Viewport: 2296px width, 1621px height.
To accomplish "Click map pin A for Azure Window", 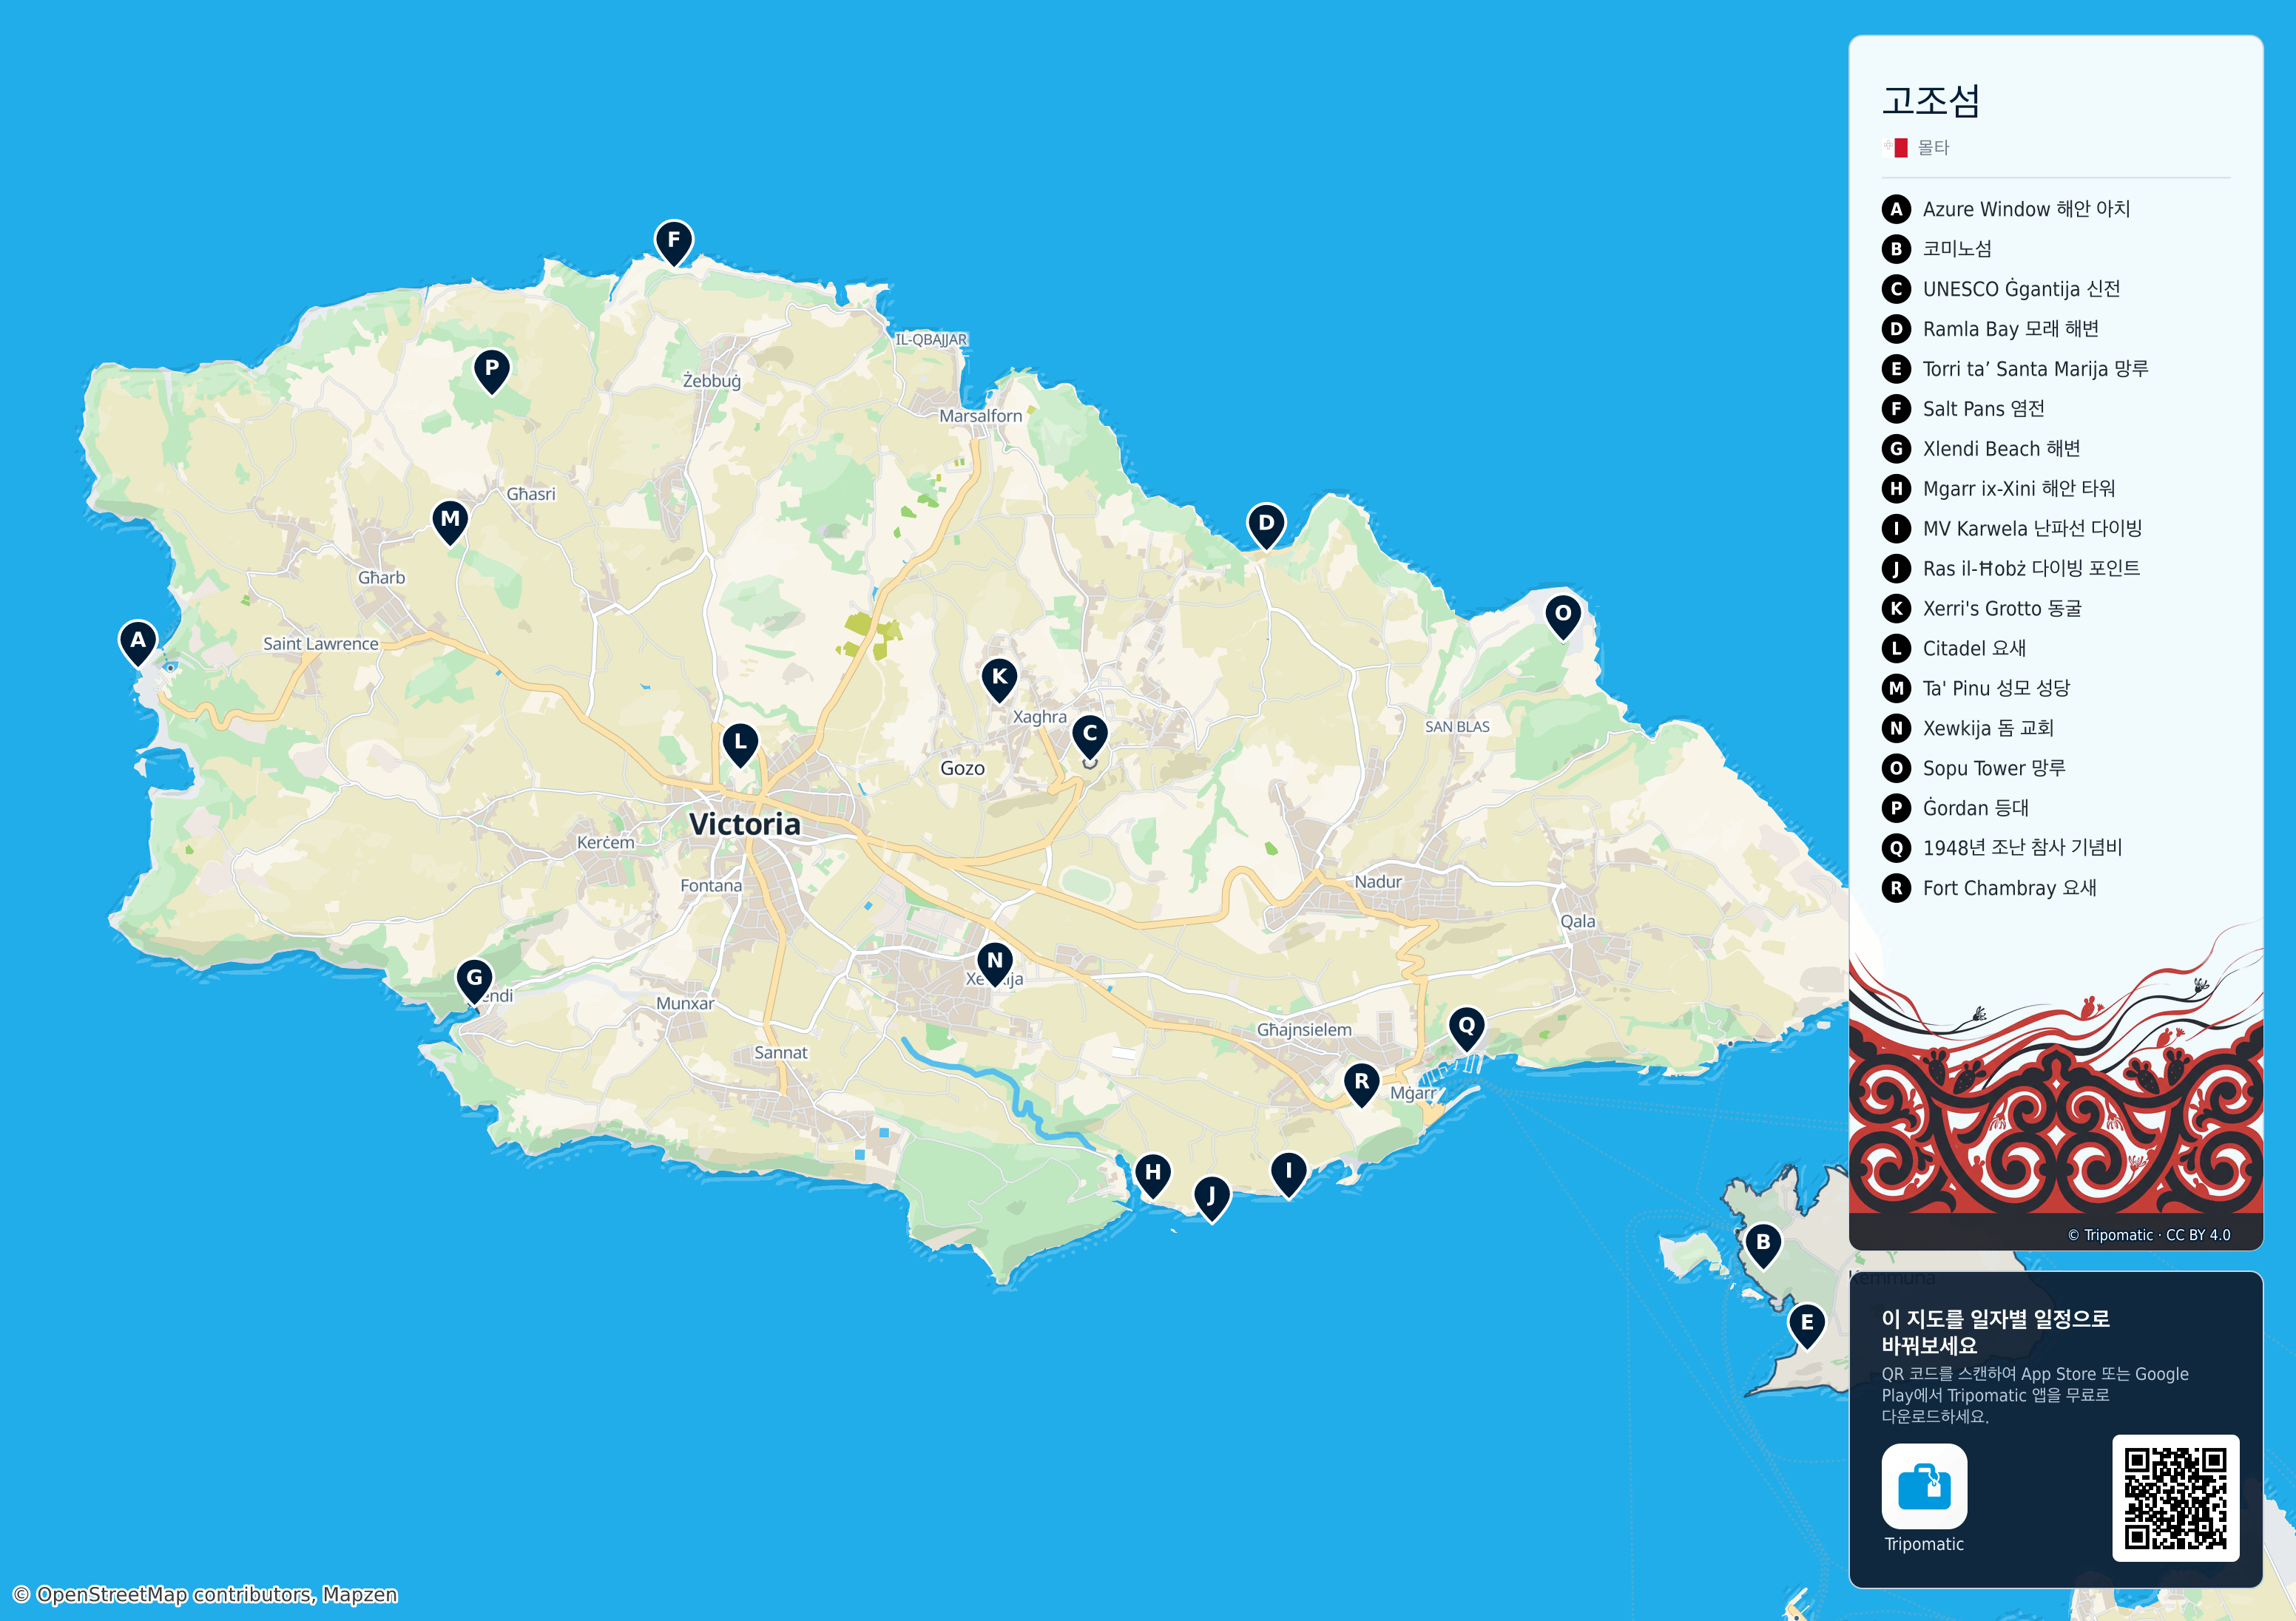I will pos(138,642).
